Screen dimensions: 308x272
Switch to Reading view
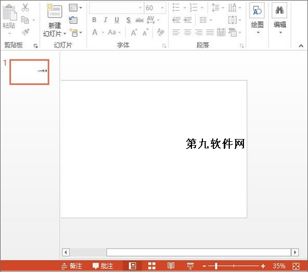coord(171,266)
